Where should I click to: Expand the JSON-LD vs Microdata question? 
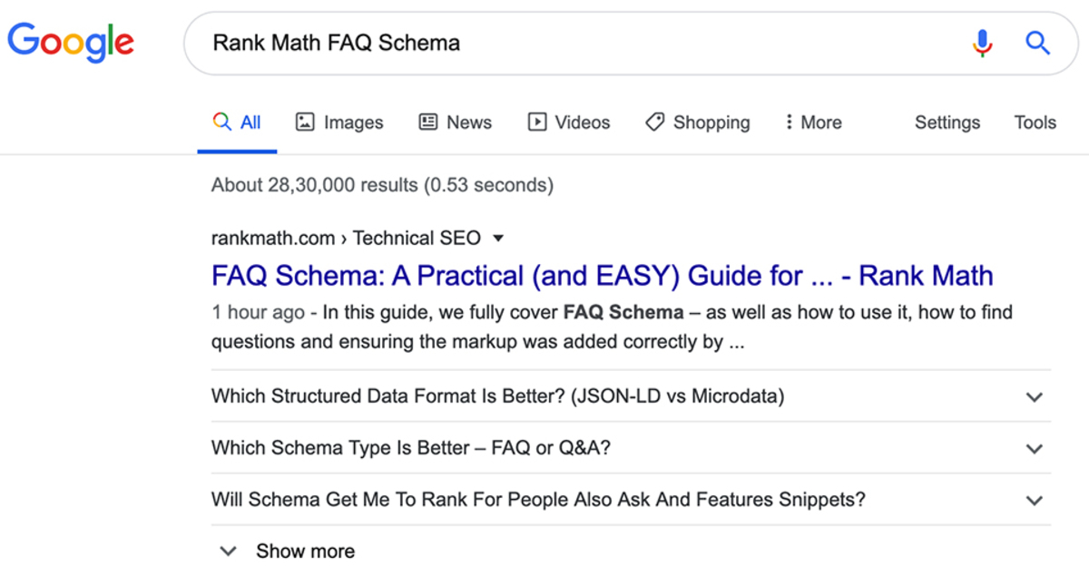1034,396
